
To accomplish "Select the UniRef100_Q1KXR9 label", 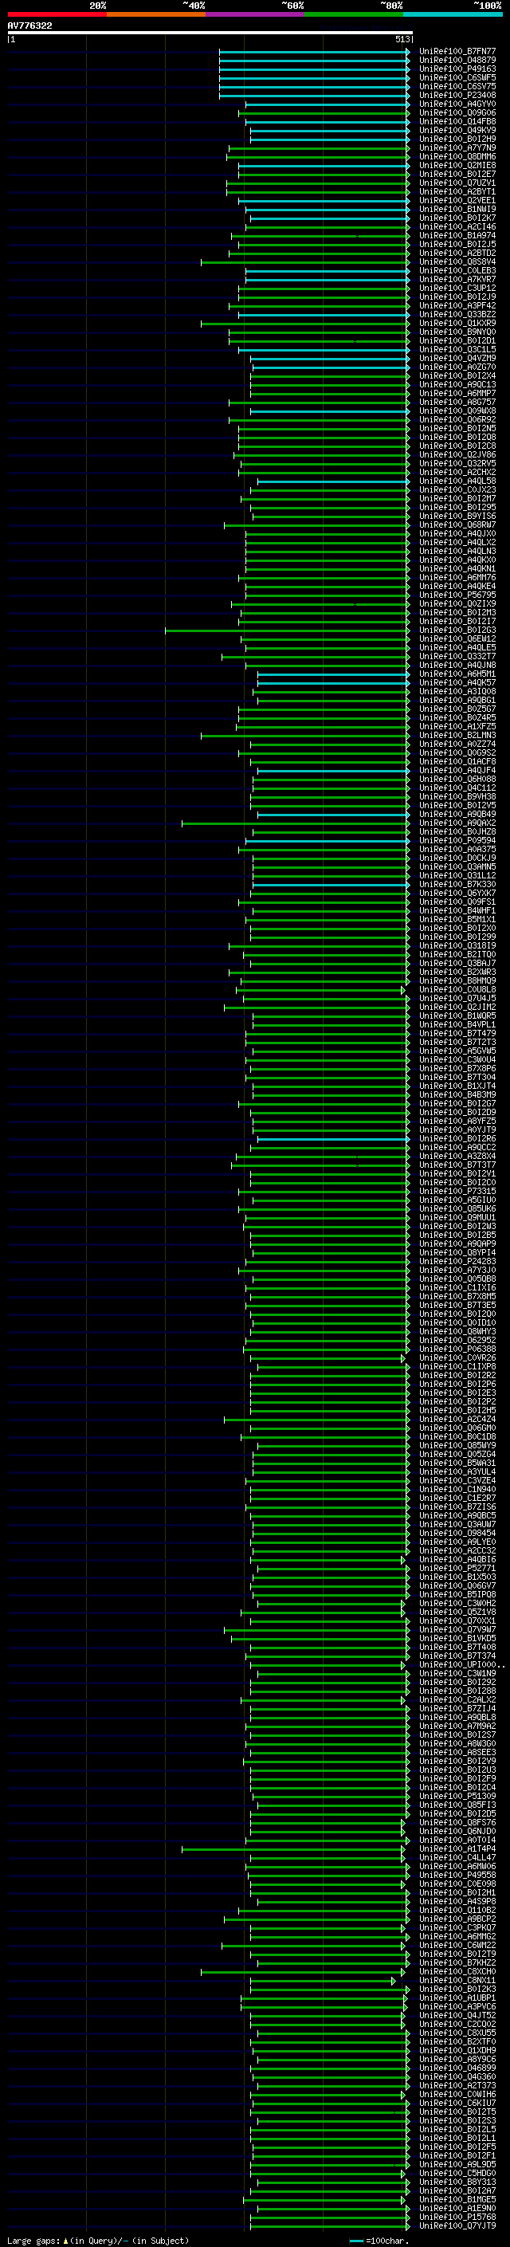I will (x=457, y=324).
